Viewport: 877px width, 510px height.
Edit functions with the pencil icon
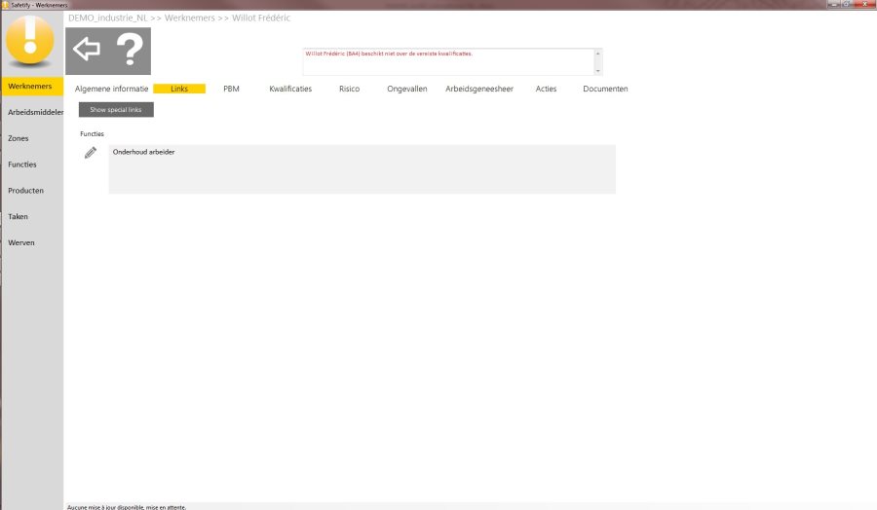click(91, 153)
